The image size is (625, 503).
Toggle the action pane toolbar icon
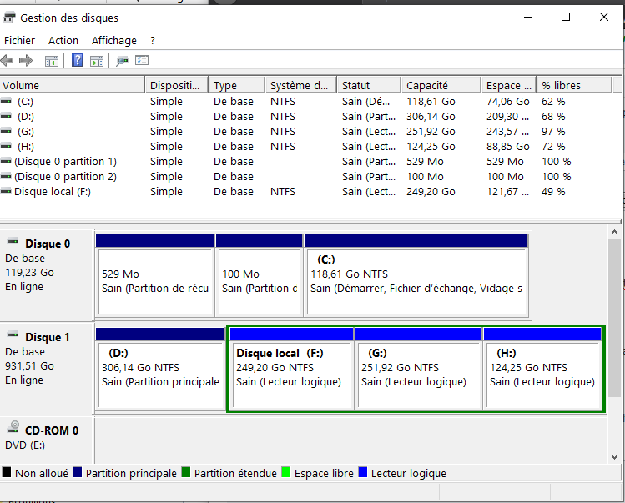click(x=97, y=61)
